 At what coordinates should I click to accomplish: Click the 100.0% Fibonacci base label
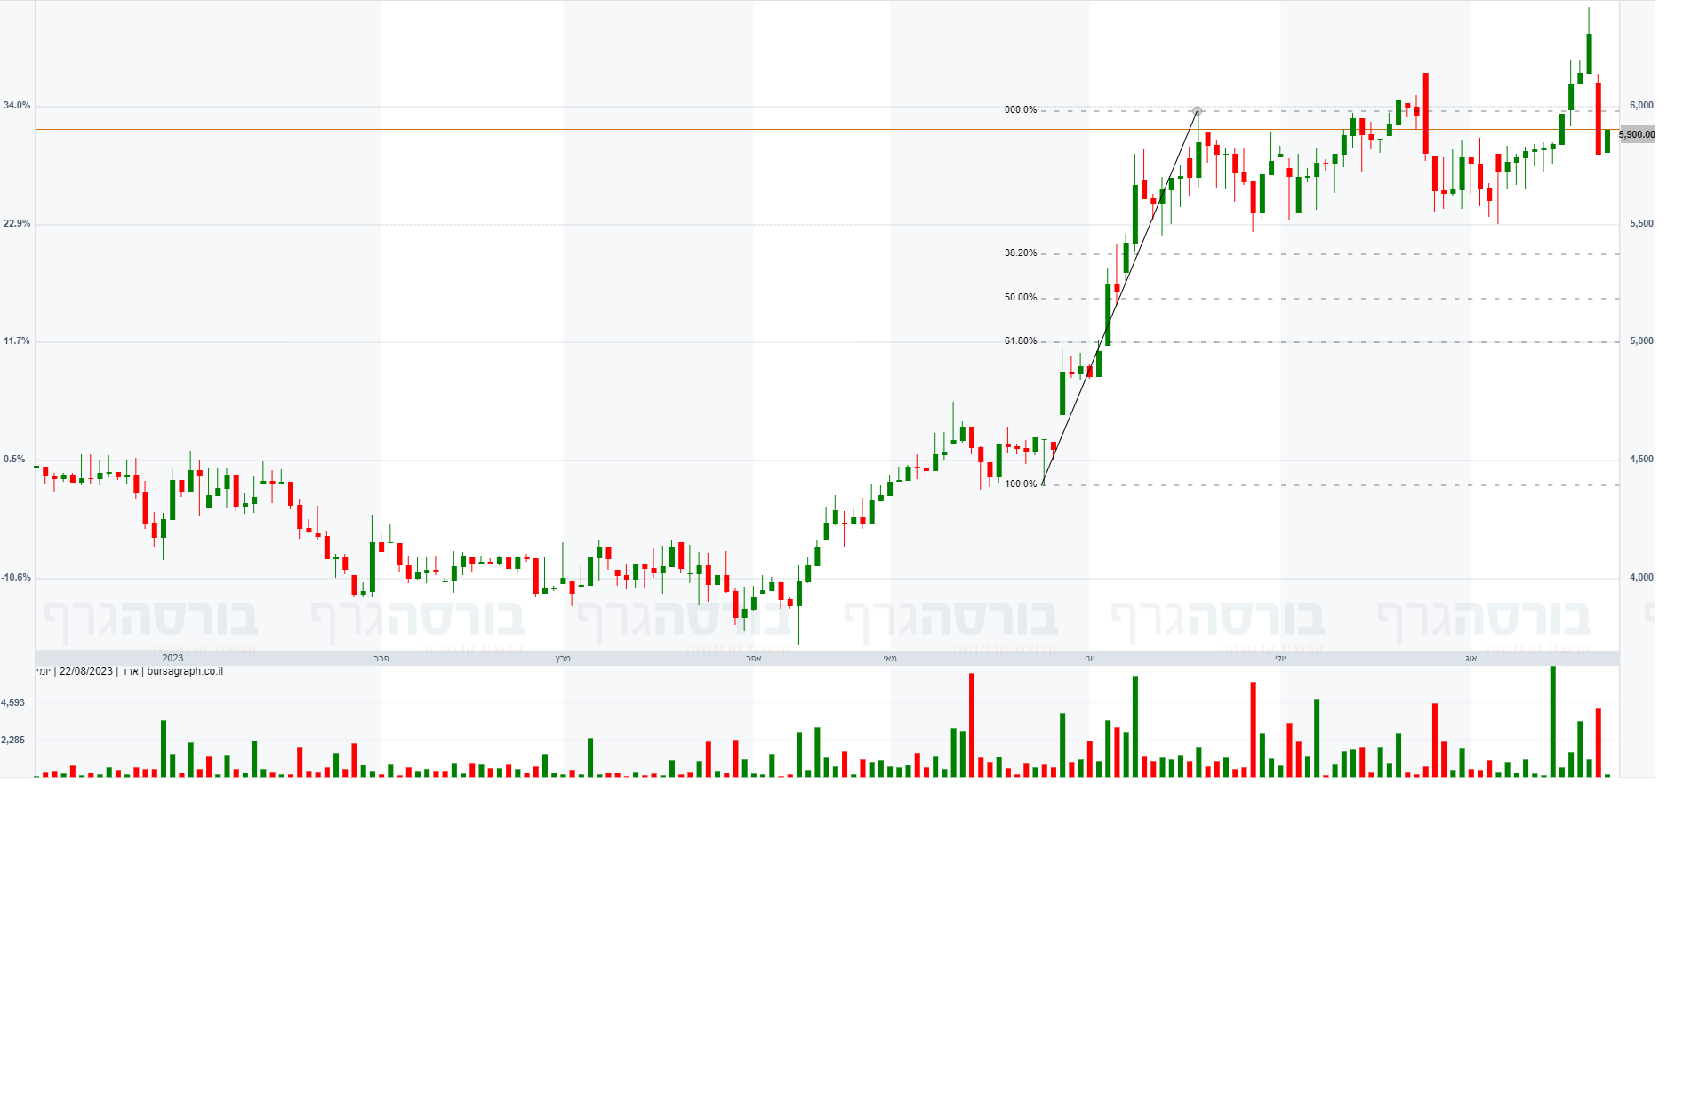click(1021, 484)
